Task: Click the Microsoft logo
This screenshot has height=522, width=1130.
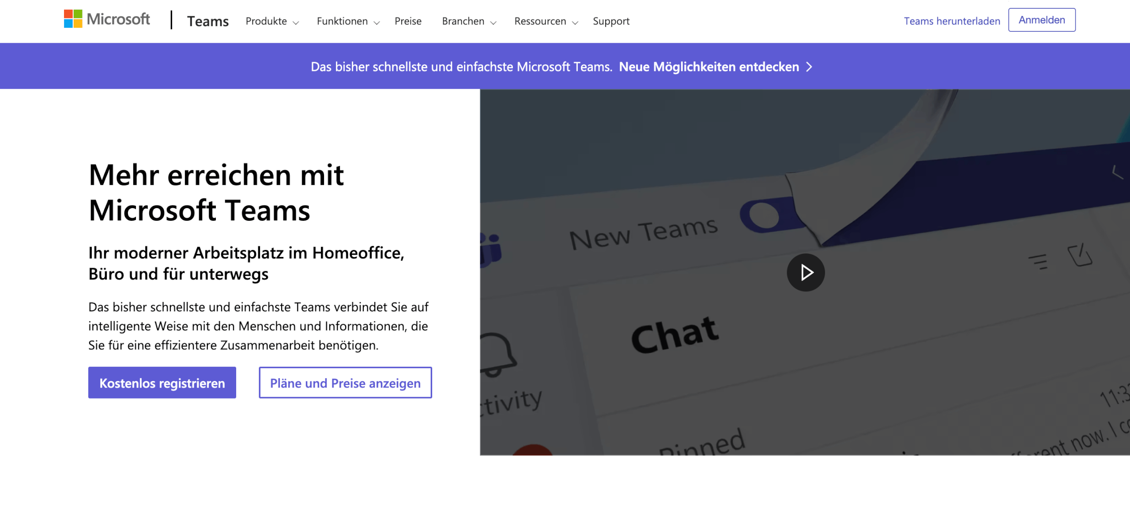Action: point(107,19)
